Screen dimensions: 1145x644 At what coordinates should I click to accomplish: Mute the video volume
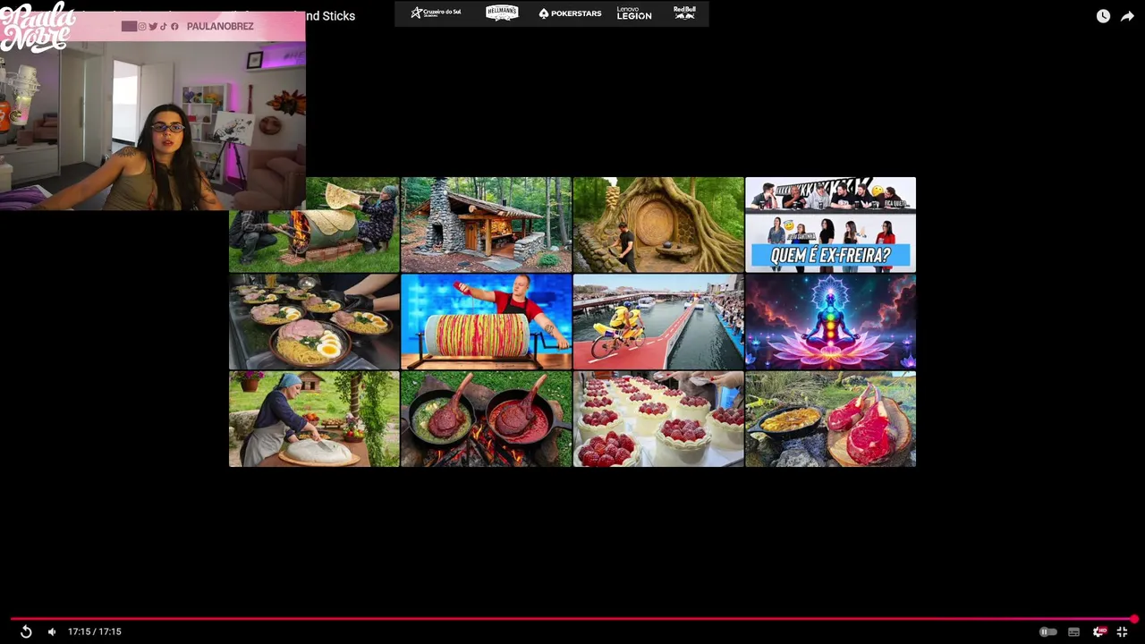pos(52,631)
